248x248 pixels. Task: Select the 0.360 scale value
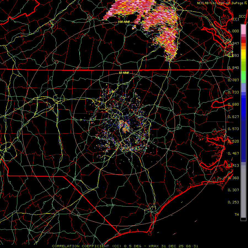tap(233, 178)
